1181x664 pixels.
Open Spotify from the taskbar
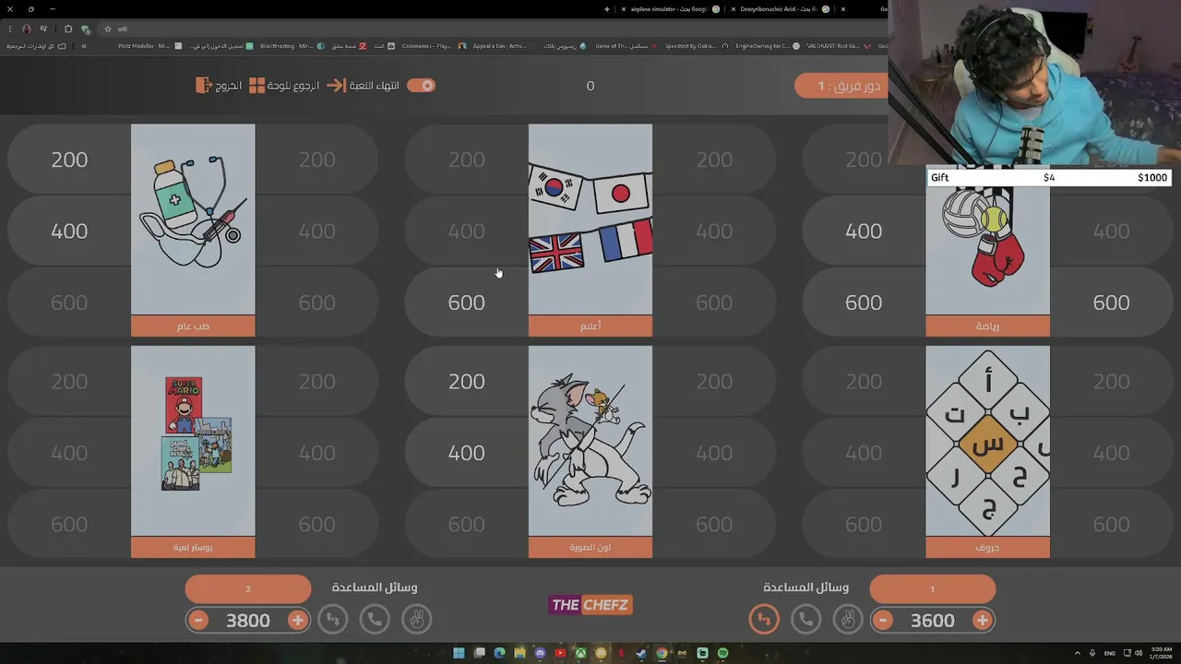coord(722,653)
